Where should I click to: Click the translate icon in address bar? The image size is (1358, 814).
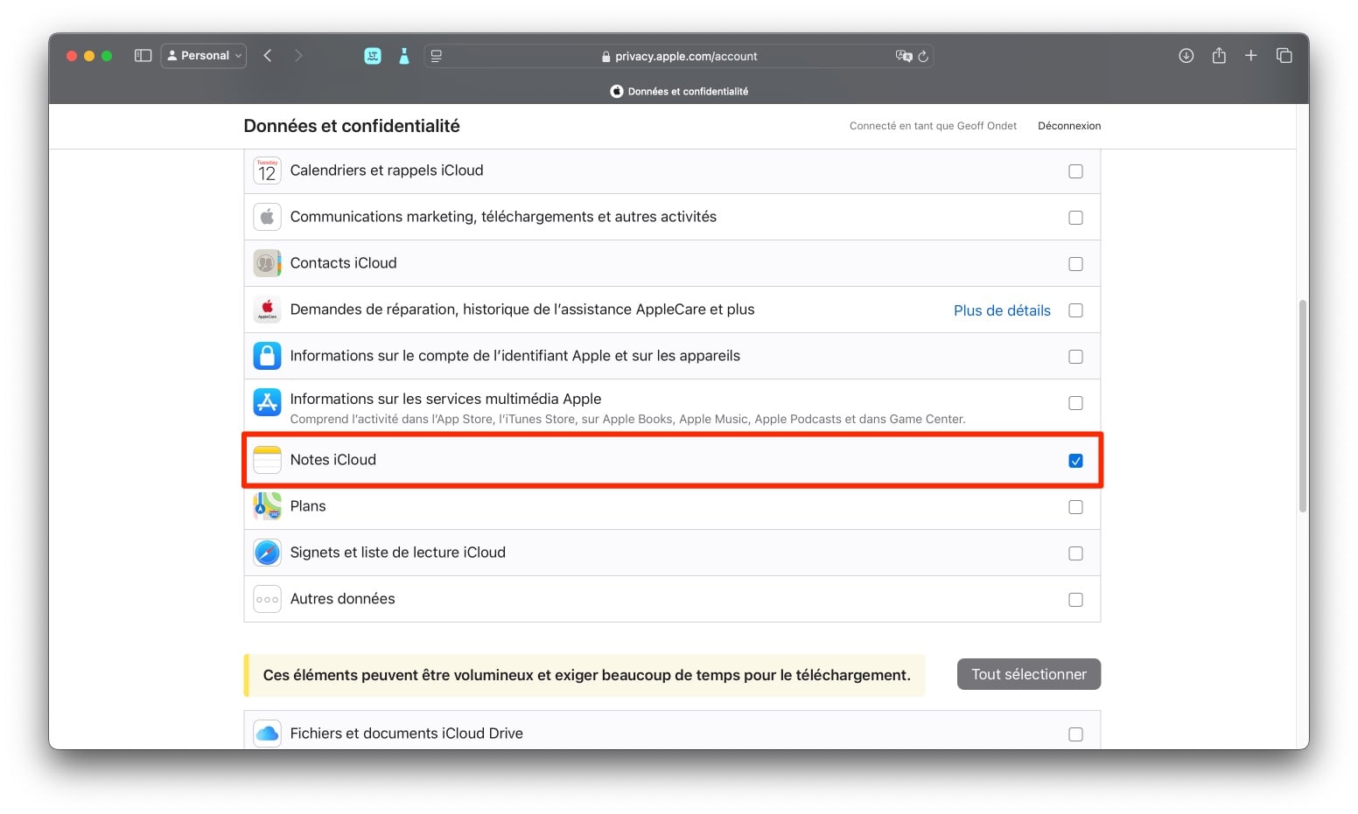903,56
